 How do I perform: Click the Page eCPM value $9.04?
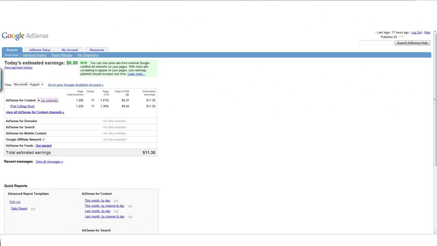(x=125, y=106)
